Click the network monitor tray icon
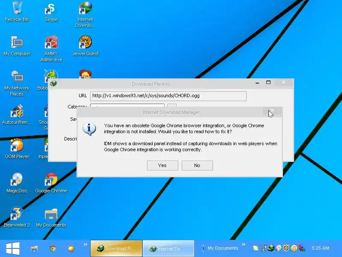342x257 pixels. 263,248
